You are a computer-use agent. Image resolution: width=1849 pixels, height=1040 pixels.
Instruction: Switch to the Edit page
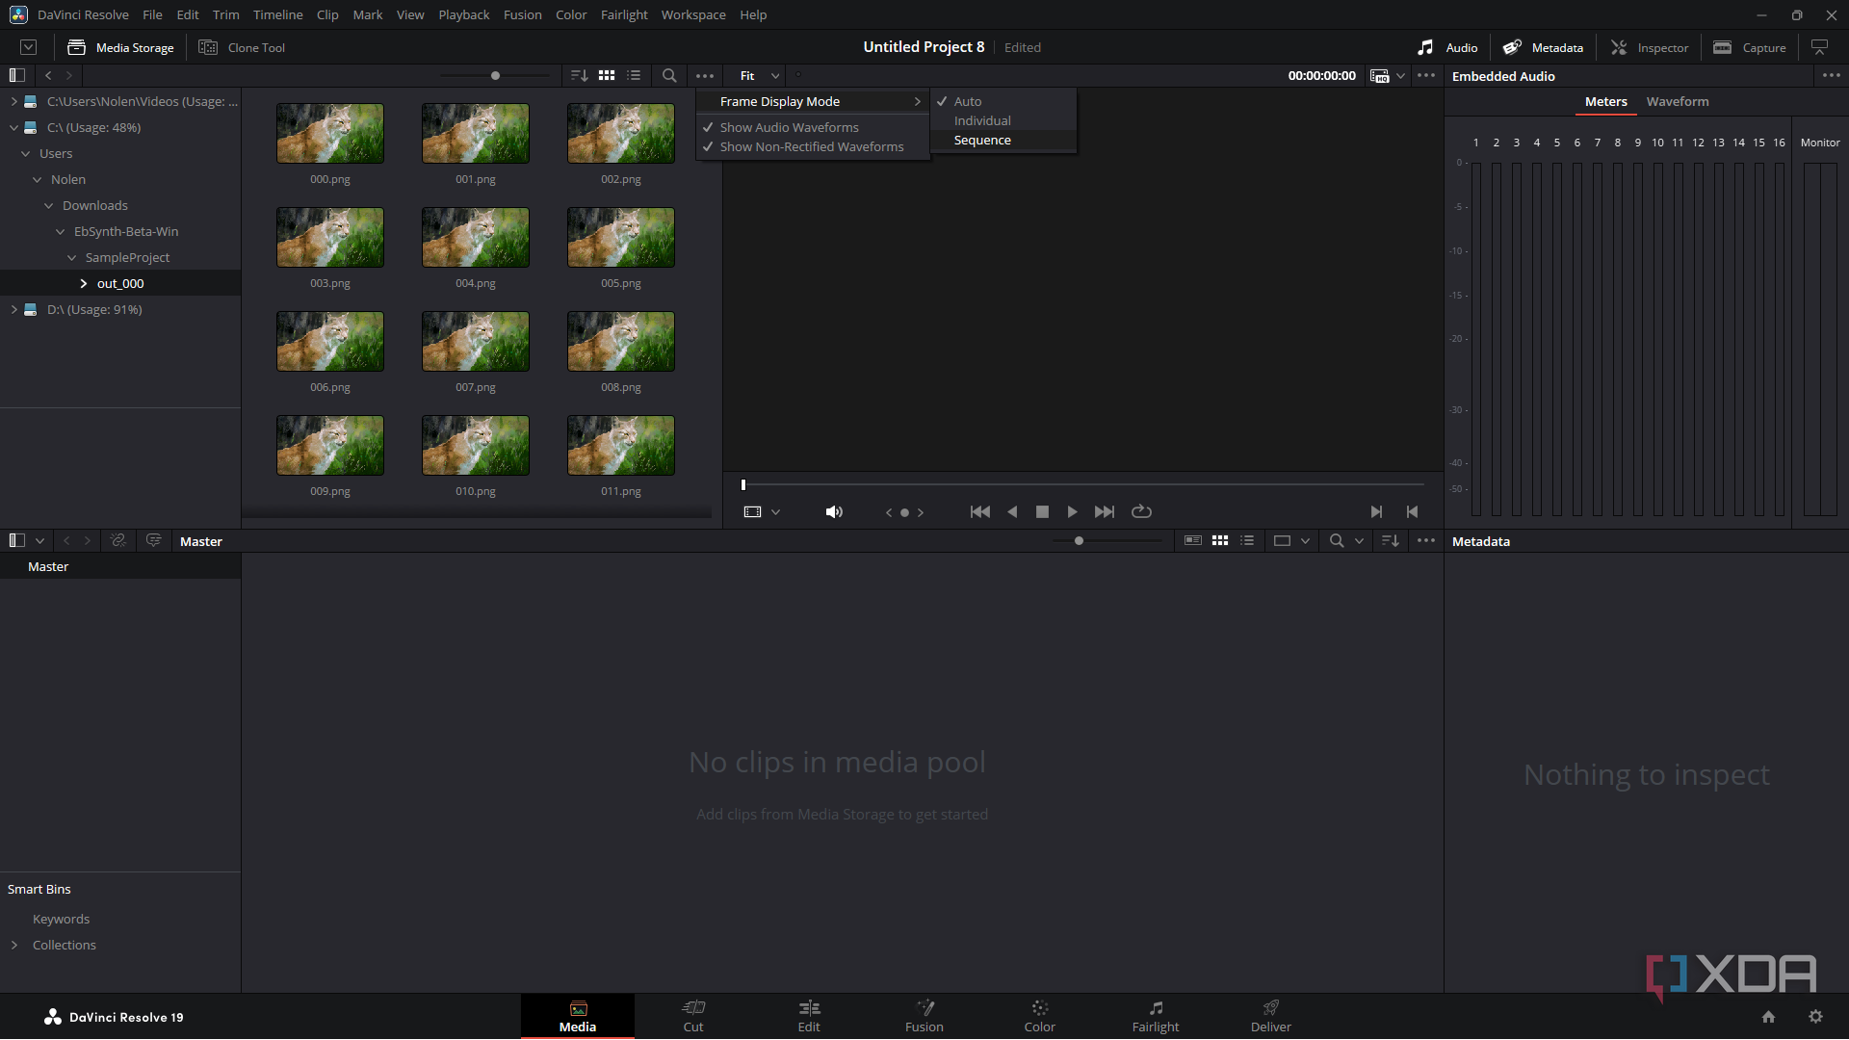point(809,1016)
